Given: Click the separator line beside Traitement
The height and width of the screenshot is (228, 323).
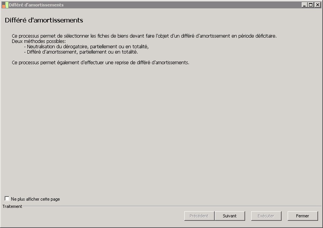Looking at the screenshot, I should (x=171, y=206).
